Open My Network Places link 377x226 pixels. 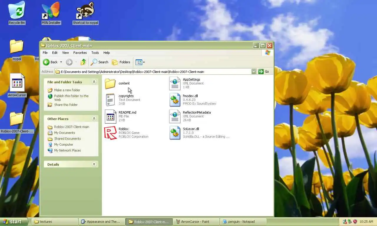(67, 150)
